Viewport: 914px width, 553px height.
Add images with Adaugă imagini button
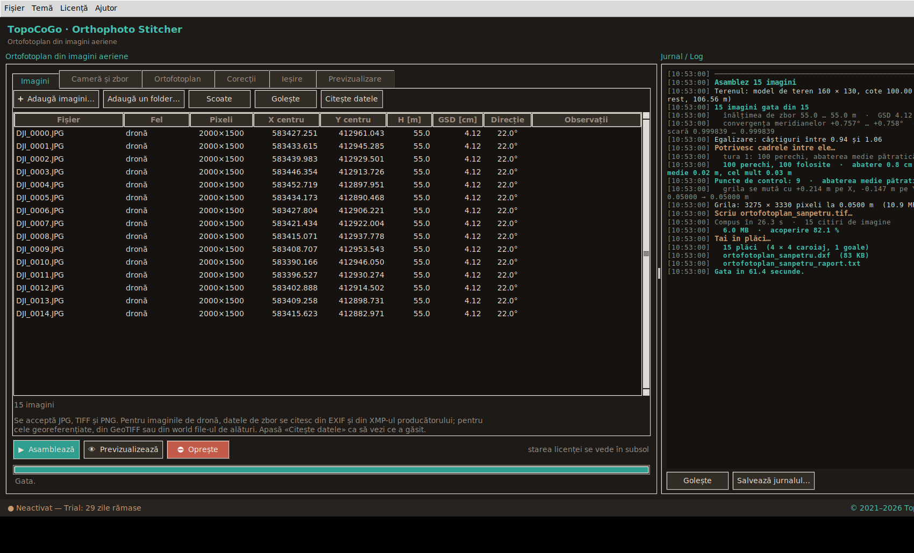coord(56,99)
